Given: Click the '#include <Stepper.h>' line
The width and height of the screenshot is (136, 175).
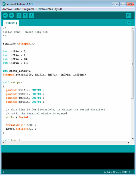Looking at the screenshot, I should point(19,44).
